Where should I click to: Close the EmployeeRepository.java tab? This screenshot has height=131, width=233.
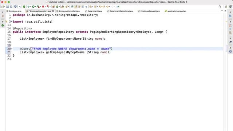click(x=53, y=11)
